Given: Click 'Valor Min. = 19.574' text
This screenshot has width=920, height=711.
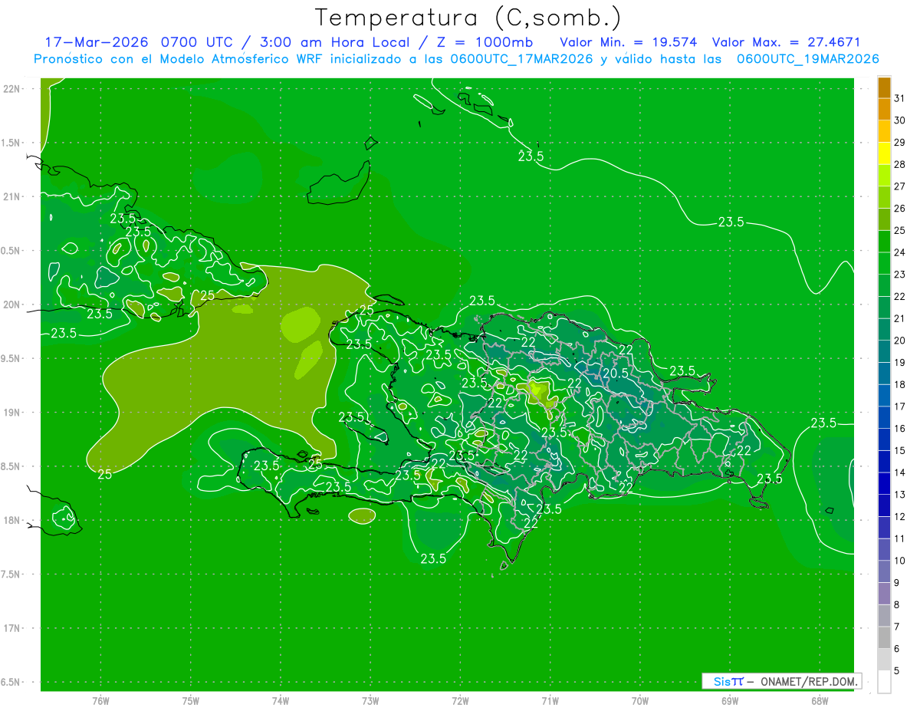Looking at the screenshot, I should pos(629,41).
